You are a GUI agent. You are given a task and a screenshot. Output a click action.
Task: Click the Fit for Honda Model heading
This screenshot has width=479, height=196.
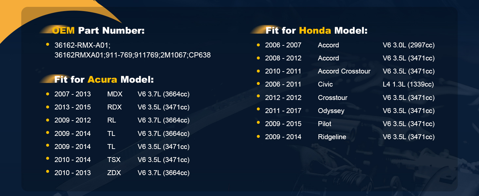pyautogui.click(x=316, y=31)
